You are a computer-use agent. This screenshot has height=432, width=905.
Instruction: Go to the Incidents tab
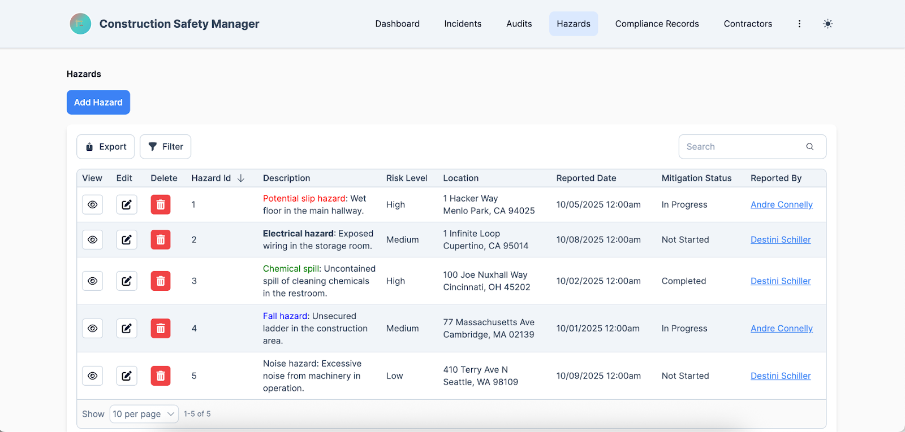463,24
